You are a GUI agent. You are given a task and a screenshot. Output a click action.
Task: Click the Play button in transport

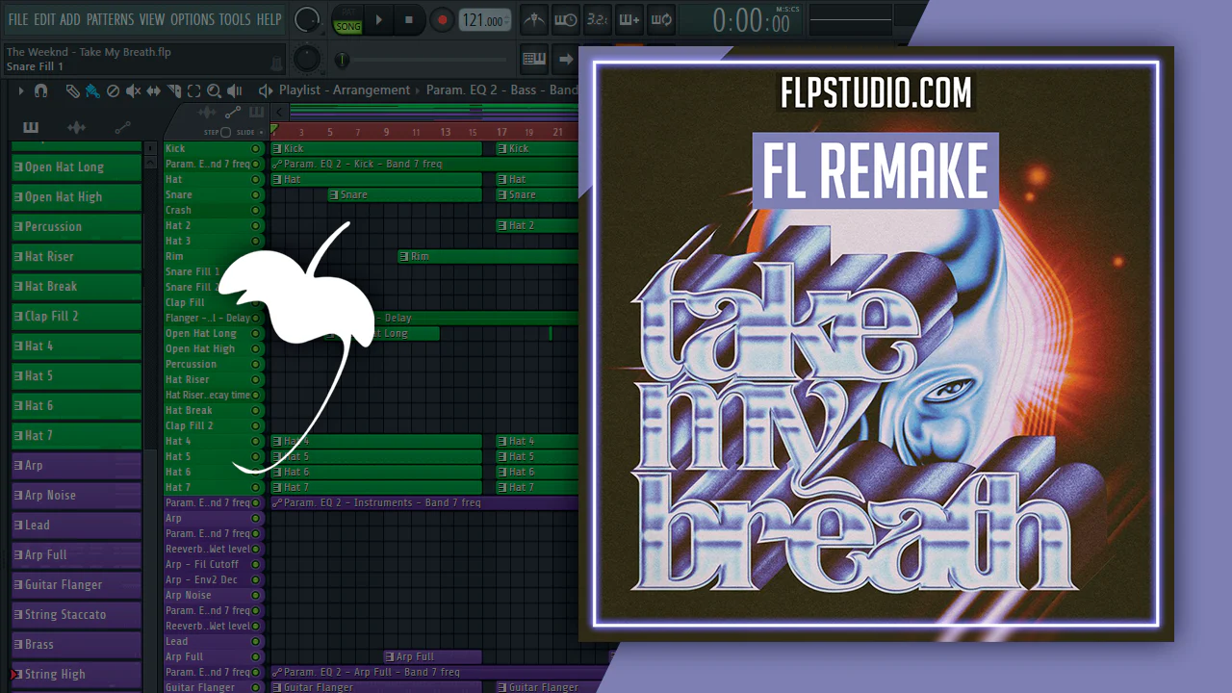pyautogui.click(x=378, y=19)
